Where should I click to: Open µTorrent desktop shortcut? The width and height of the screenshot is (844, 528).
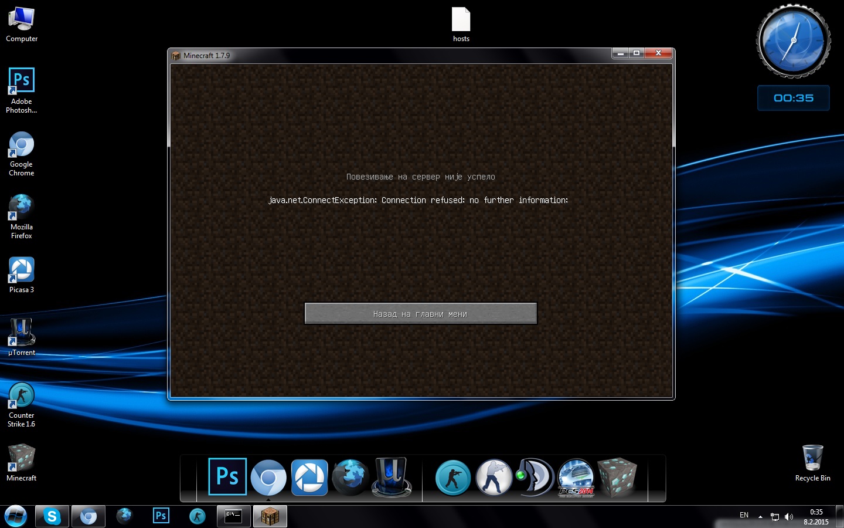[22, 337]
